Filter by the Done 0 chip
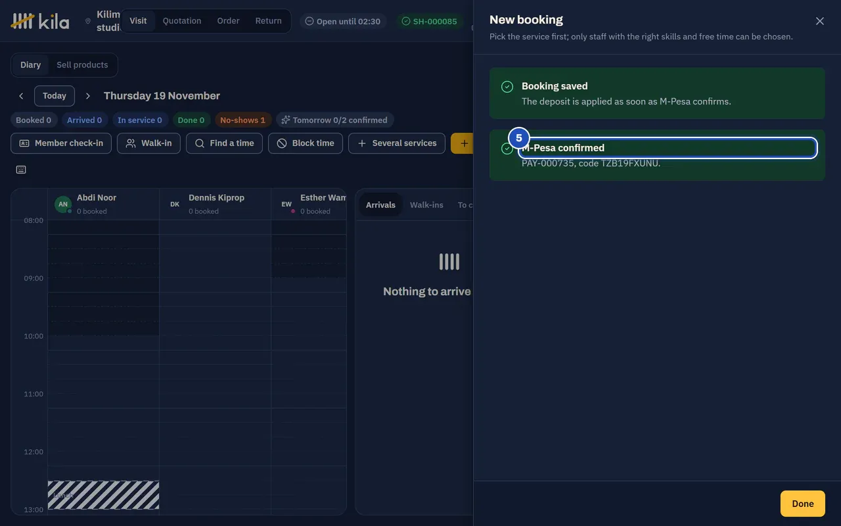The image size is (841, 526). click(x=191, y=120)
